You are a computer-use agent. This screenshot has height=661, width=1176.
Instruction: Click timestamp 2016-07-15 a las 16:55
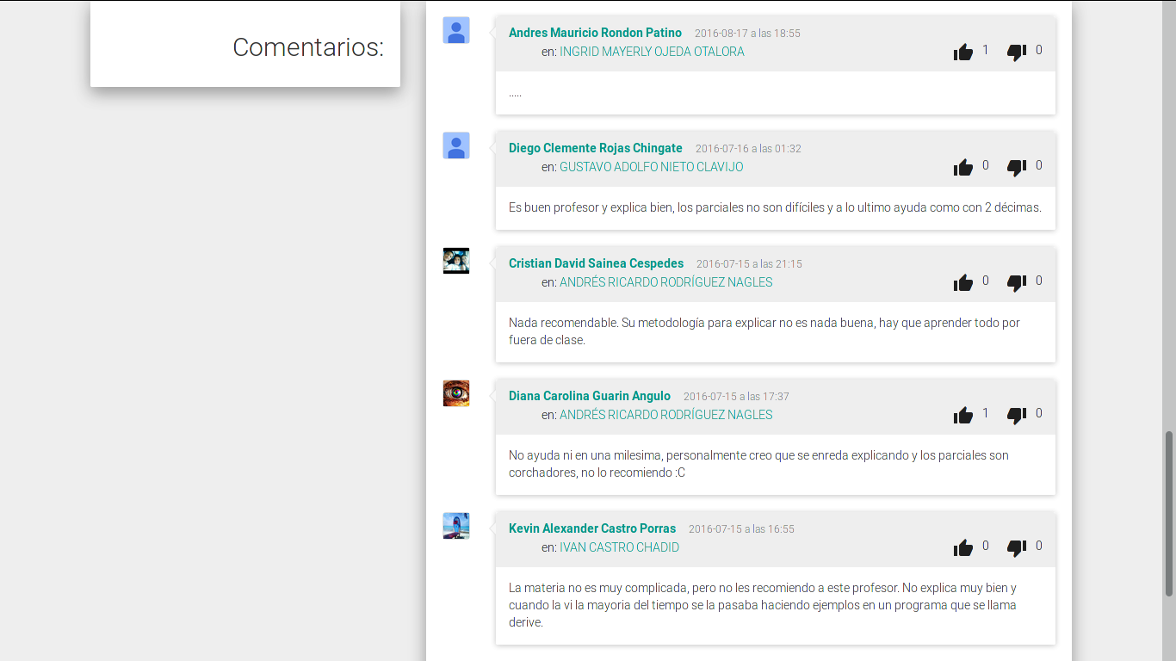741,529
